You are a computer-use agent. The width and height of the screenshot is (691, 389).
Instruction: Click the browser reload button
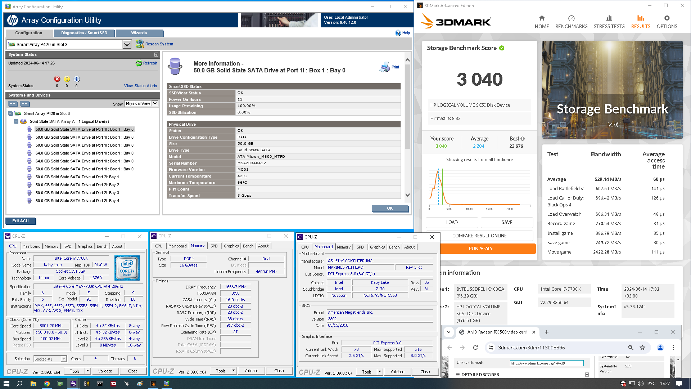point(475,348)
